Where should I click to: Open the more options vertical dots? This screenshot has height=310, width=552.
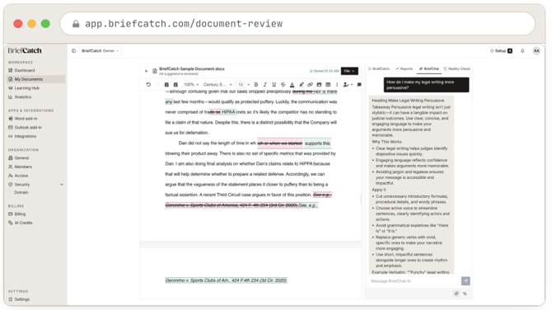pos(337,85)
